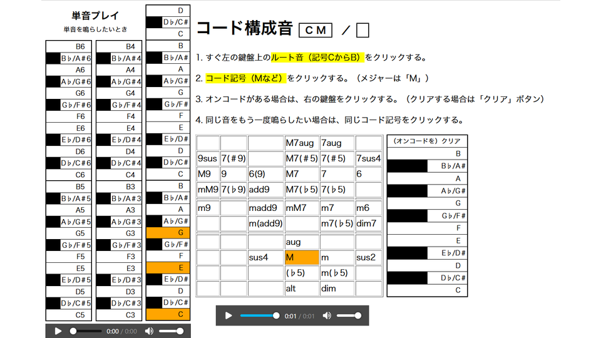601x338 pixels.
Task: Play the C3 single-note key
Action: 119,315
